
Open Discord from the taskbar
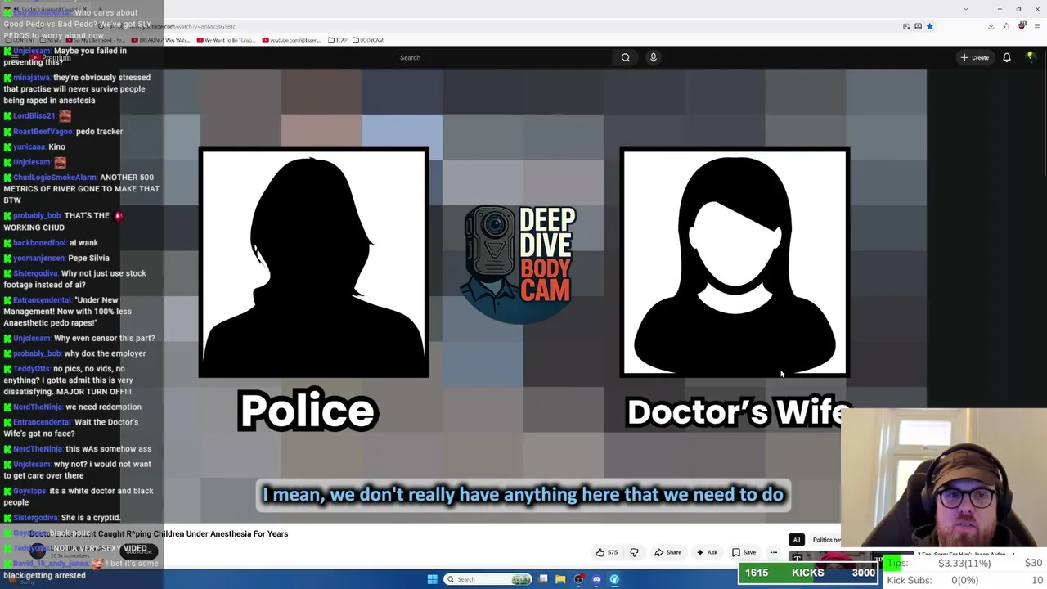click(x=596, y=579)
